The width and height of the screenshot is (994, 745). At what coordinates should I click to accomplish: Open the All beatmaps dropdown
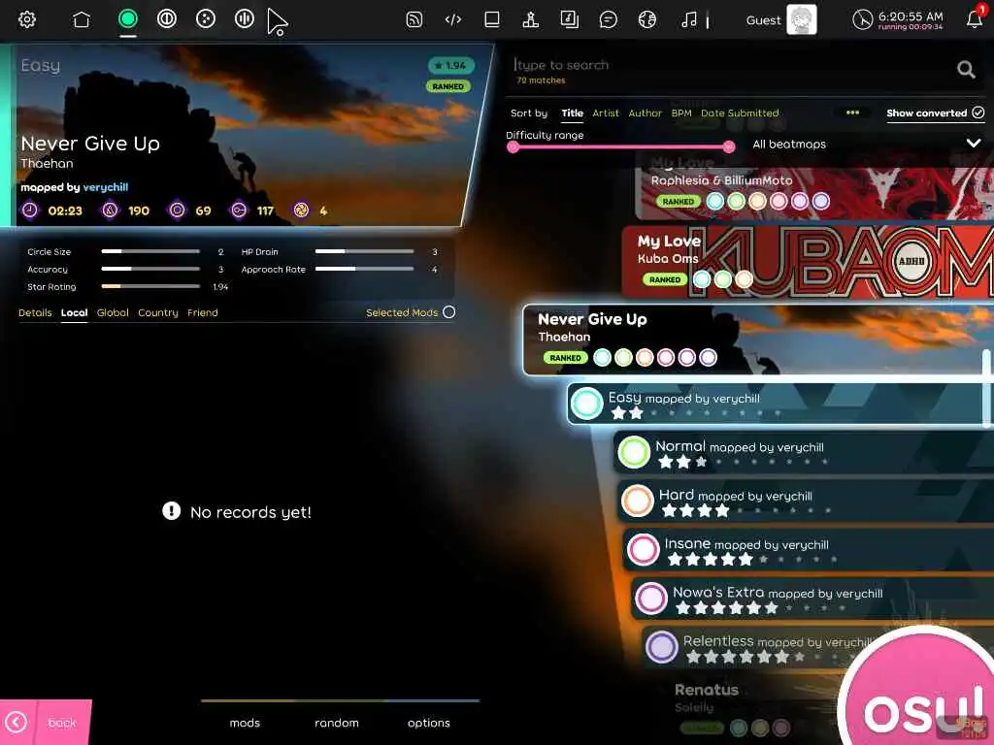pos(867,144)
